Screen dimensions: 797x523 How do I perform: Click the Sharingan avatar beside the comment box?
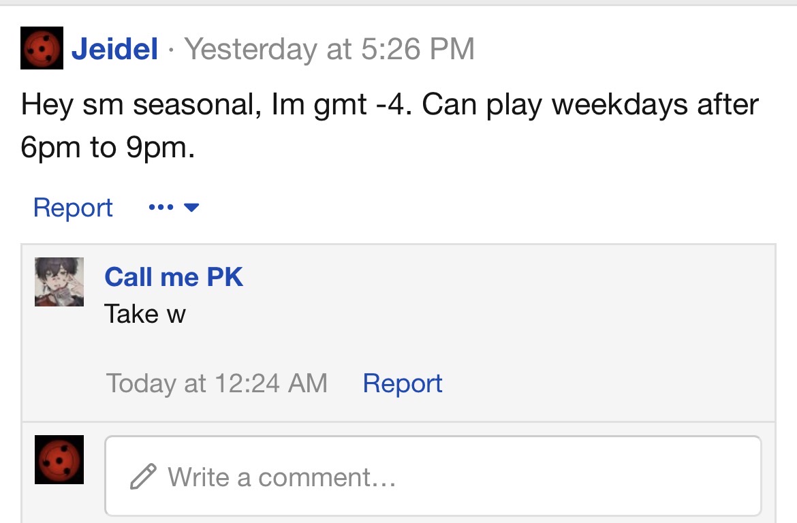point(59,460)
